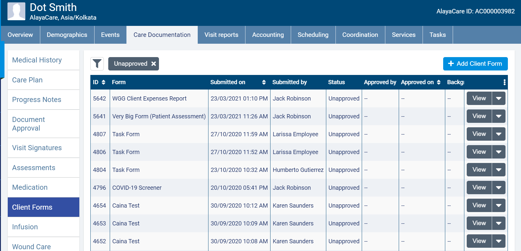Open the table column options menu
This screenshot has width=521, height=251.
tap(504, 82)
